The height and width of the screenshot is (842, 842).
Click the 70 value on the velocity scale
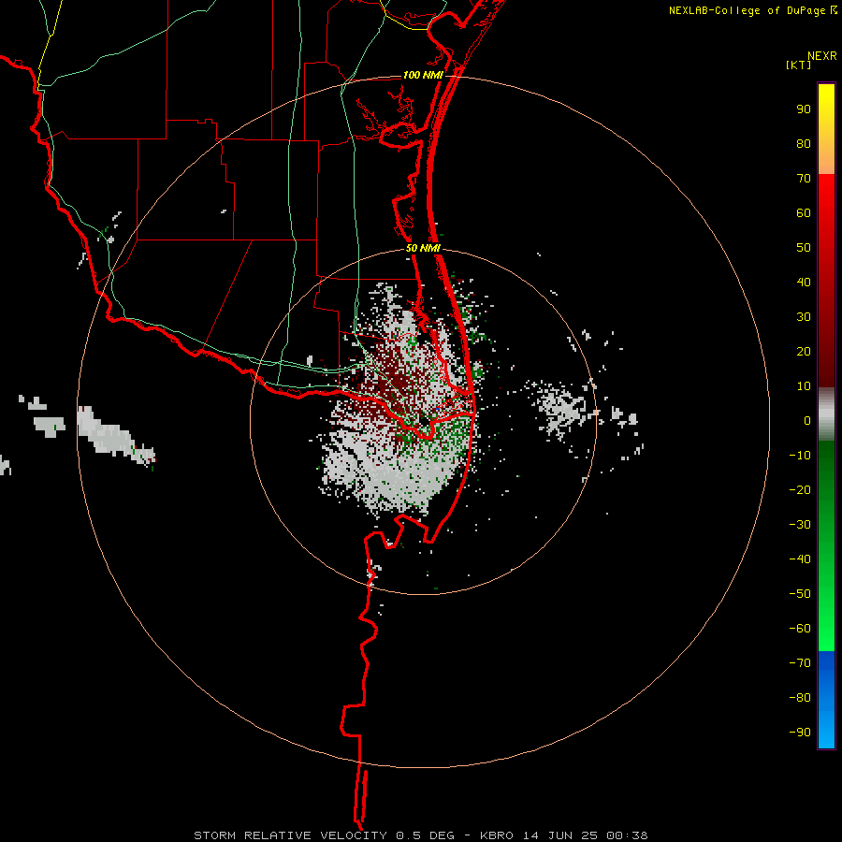pyautogui.click(x=804, y=179)
